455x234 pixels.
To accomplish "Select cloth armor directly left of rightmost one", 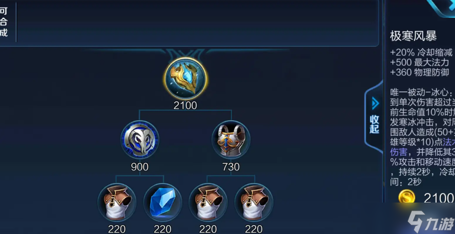I will point(208,203).
